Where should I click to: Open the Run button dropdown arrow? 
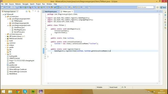28,7
